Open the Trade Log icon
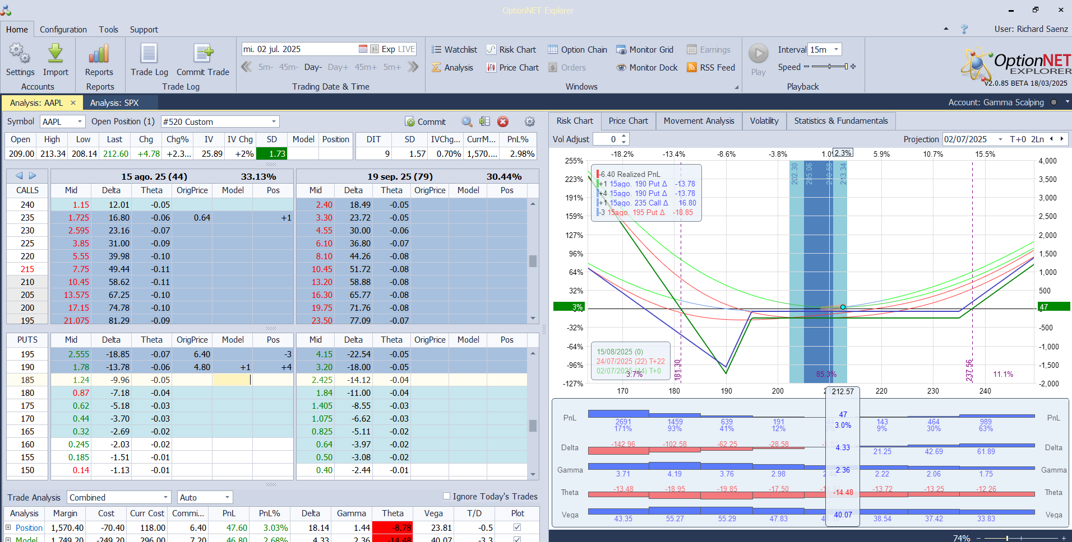Image resolution: width=1072 pixels, height=542 pixels. click(149, 54)
